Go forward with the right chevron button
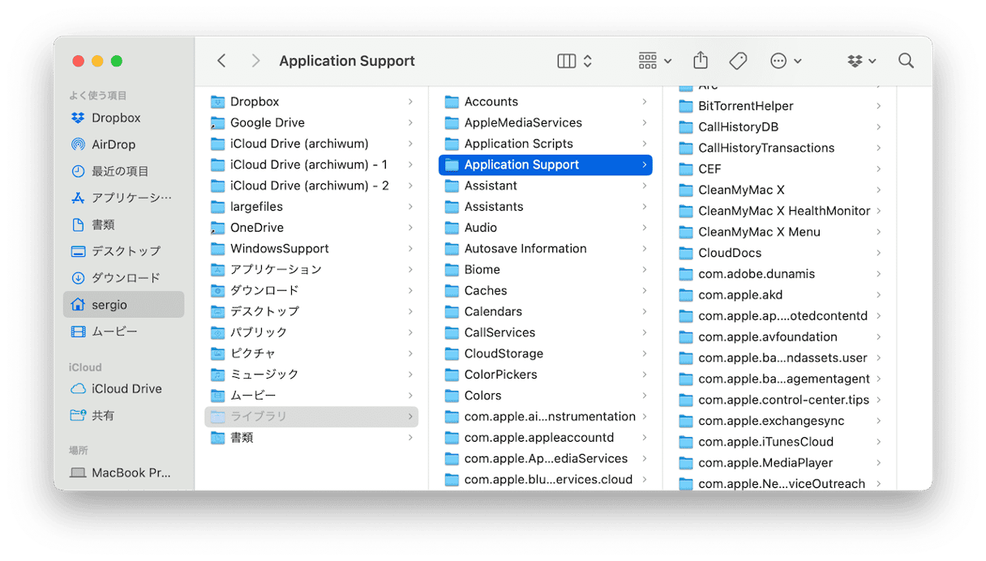986x561 pixels. 255,61
